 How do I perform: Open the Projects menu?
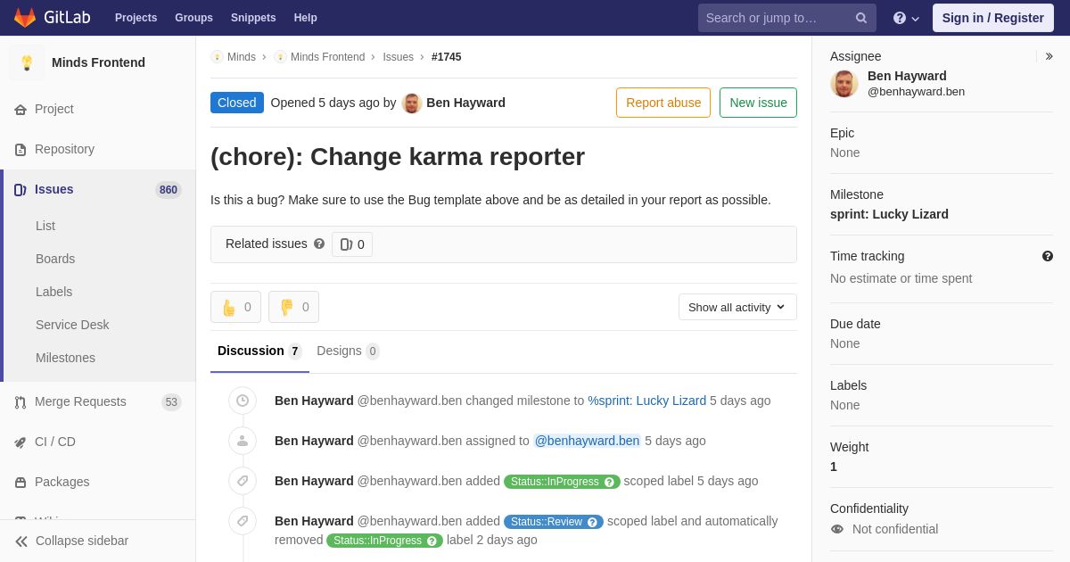pyautogui.click(x=136, y=18)
